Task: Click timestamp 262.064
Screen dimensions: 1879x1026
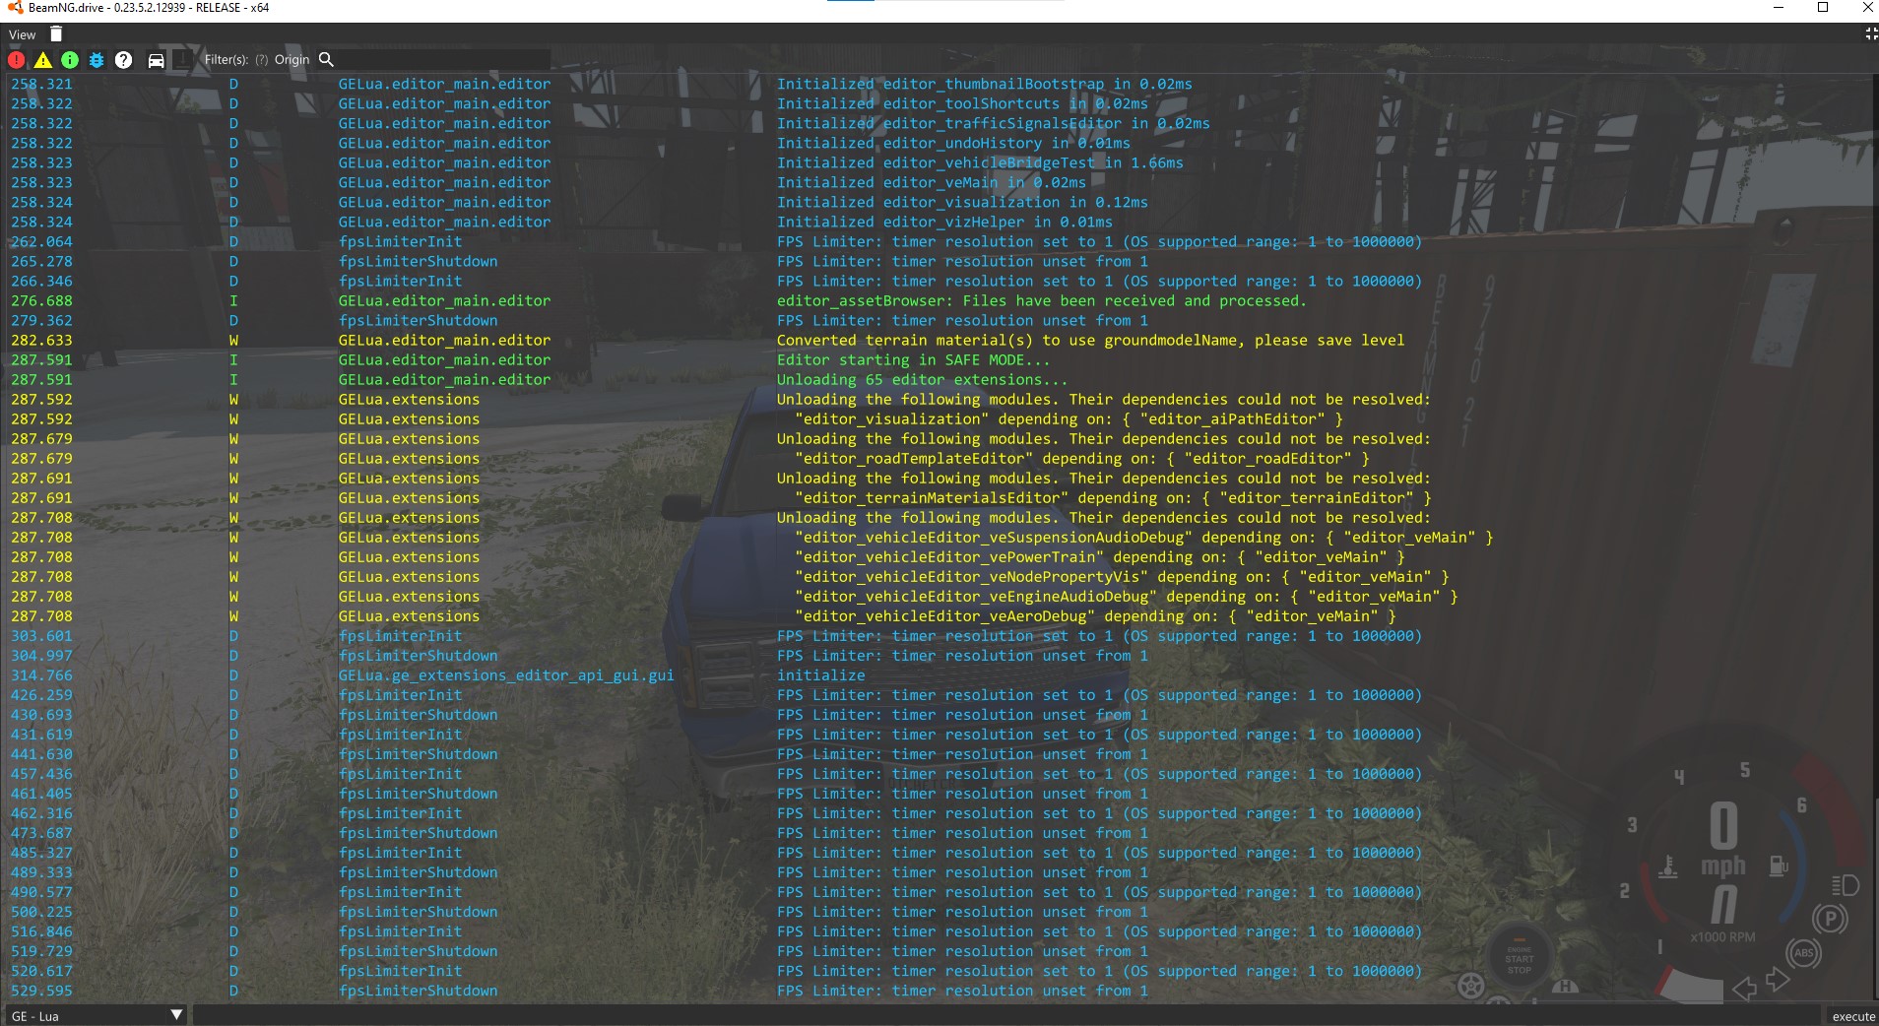Action: point(41,242)
